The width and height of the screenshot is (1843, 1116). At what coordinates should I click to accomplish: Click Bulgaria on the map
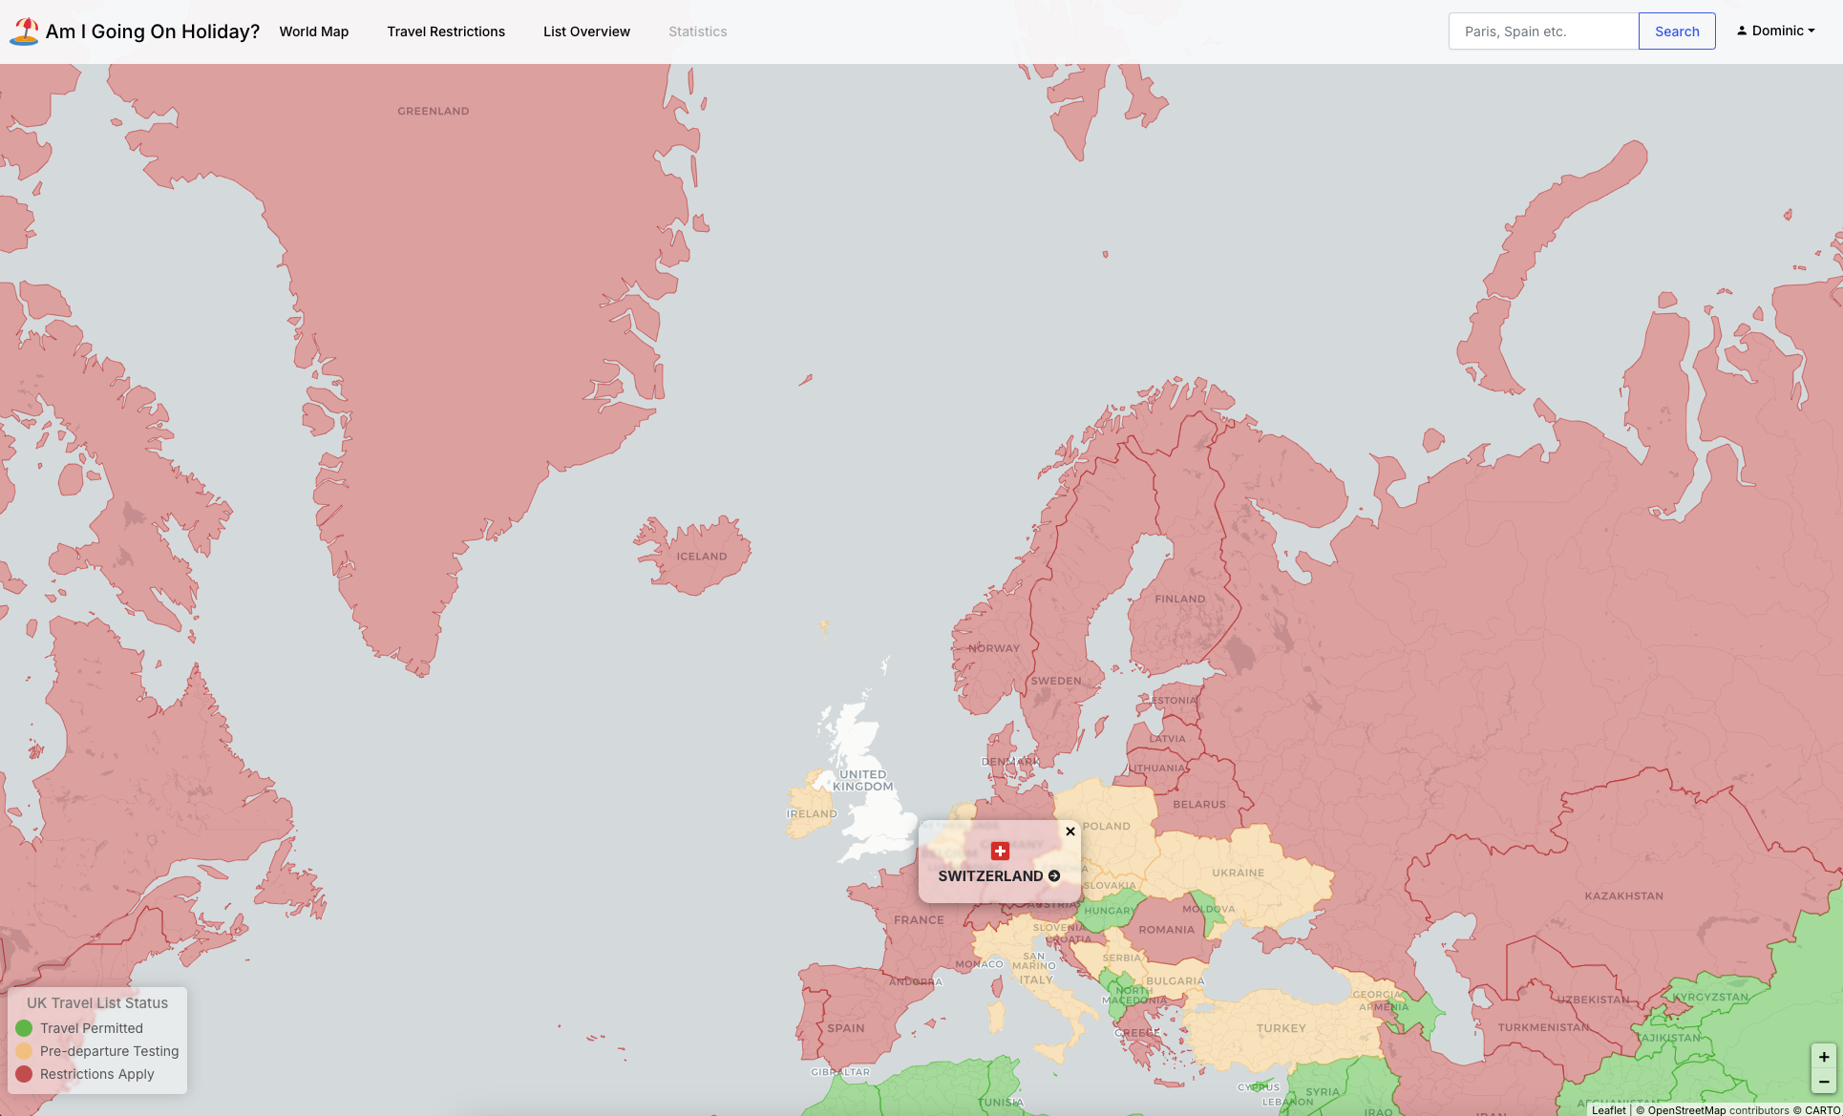pos(1175,980)
